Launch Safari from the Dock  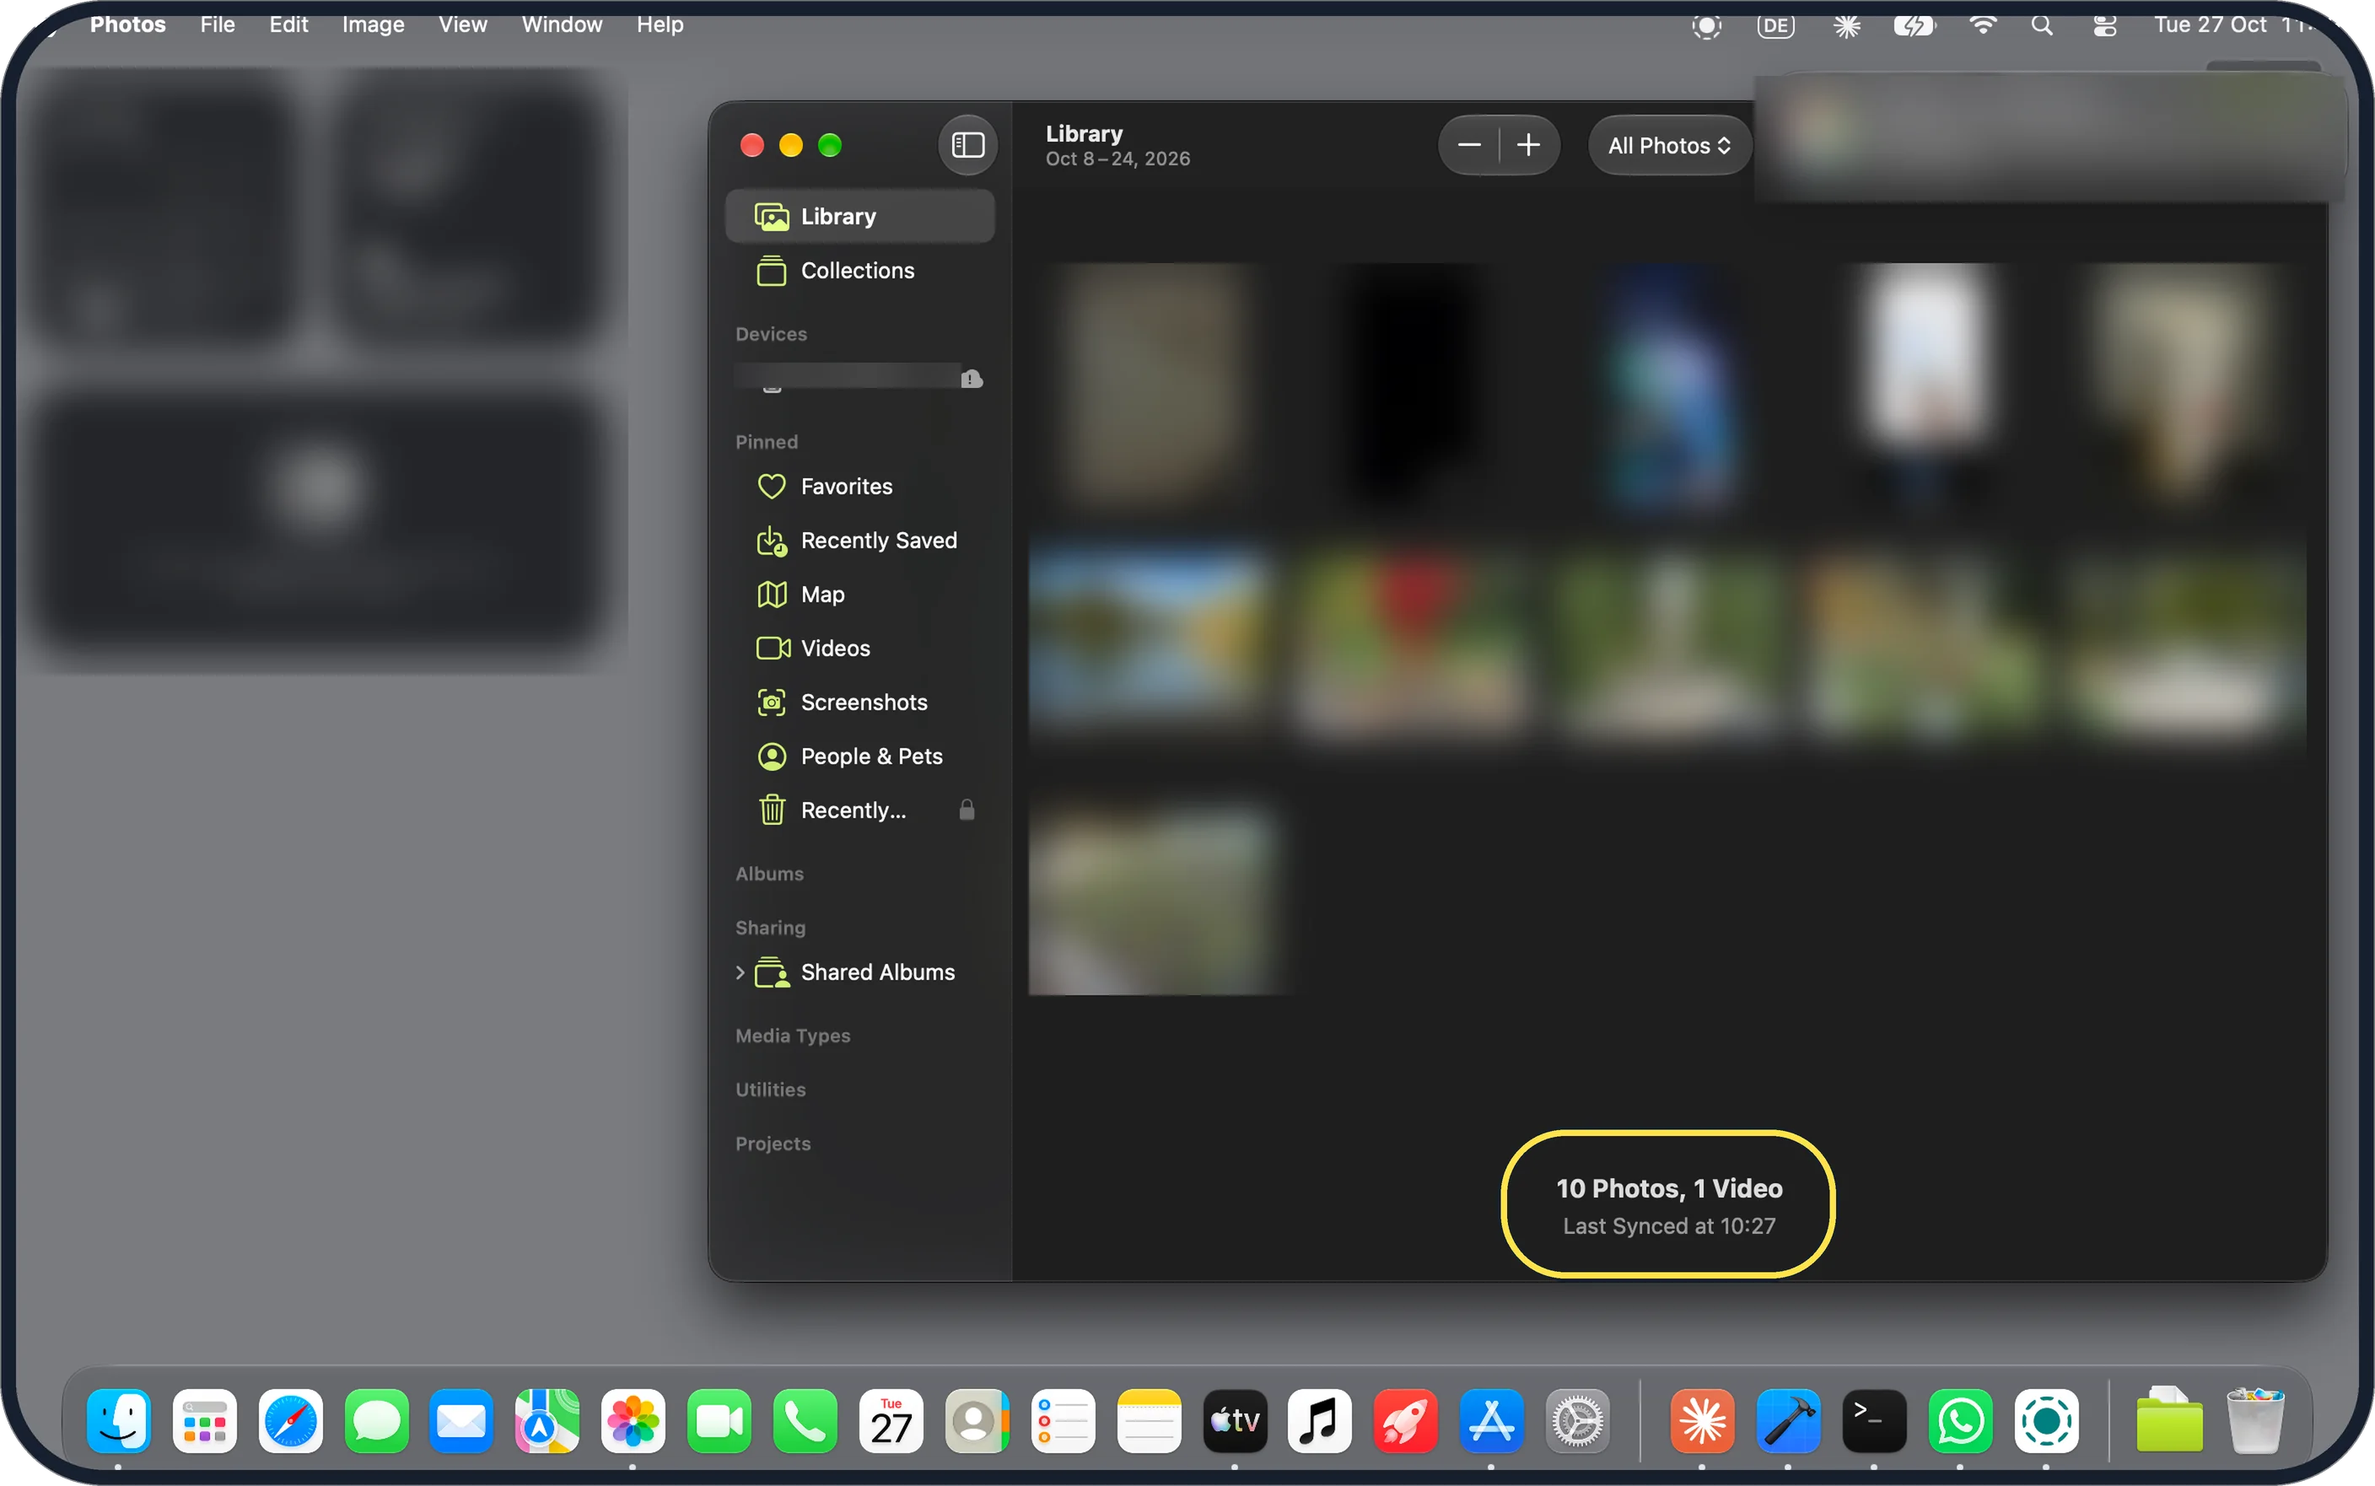[291, 1421]
